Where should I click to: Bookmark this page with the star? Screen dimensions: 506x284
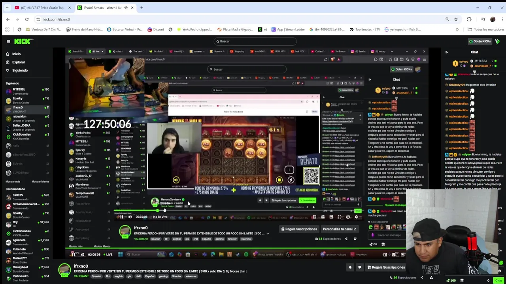(456, 19)
